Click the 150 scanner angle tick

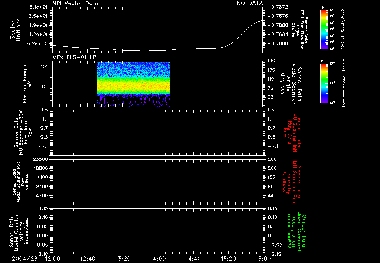pos(271,70)
